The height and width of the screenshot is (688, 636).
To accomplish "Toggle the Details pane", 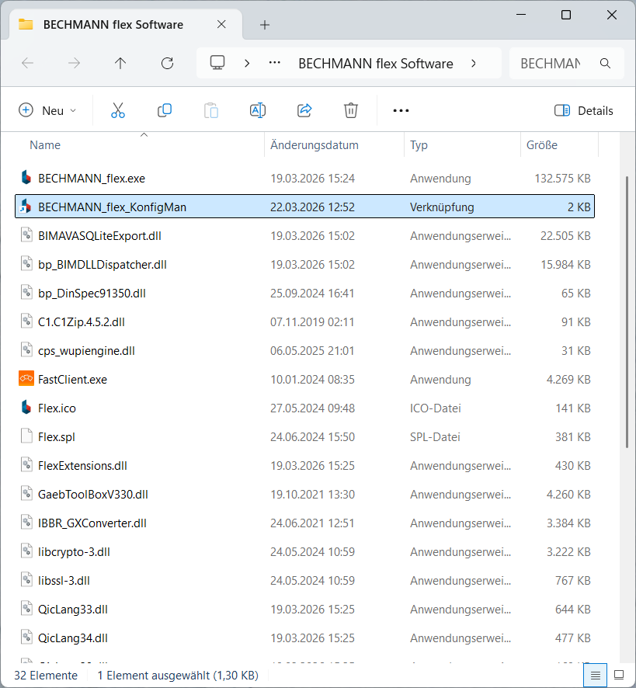I will [584, 110].
